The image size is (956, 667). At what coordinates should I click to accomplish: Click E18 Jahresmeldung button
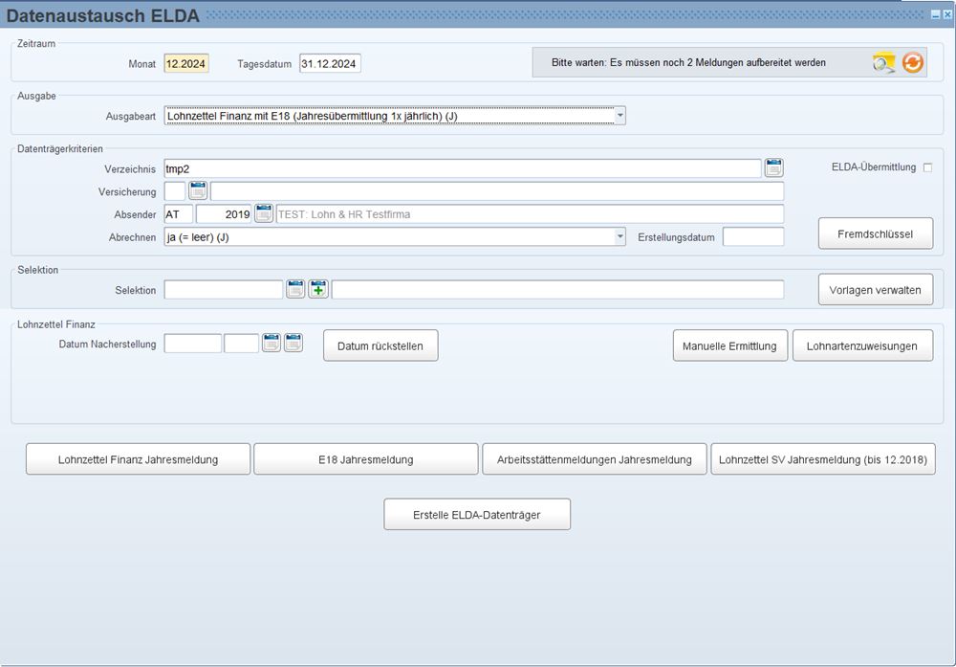366,459
